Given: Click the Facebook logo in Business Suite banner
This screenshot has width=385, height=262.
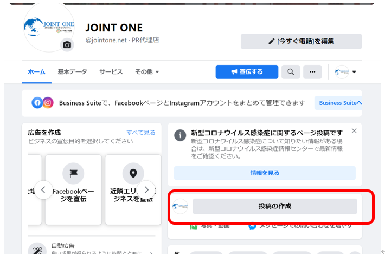Looking at the screenshot, I should point(37,103).
